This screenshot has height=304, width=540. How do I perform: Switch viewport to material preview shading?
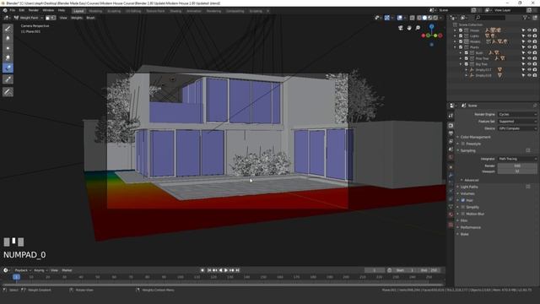430,18
